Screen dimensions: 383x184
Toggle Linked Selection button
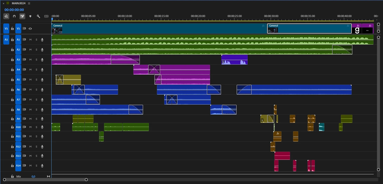(22, 16)
